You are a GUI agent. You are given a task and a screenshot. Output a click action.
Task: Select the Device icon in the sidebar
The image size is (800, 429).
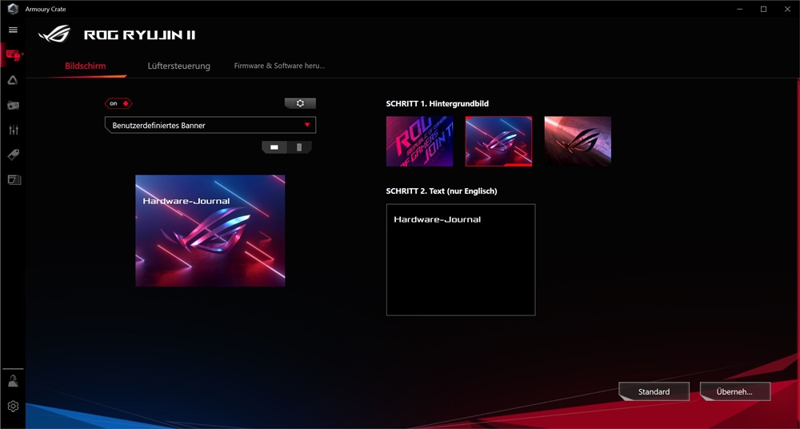[x=14, y=54]
